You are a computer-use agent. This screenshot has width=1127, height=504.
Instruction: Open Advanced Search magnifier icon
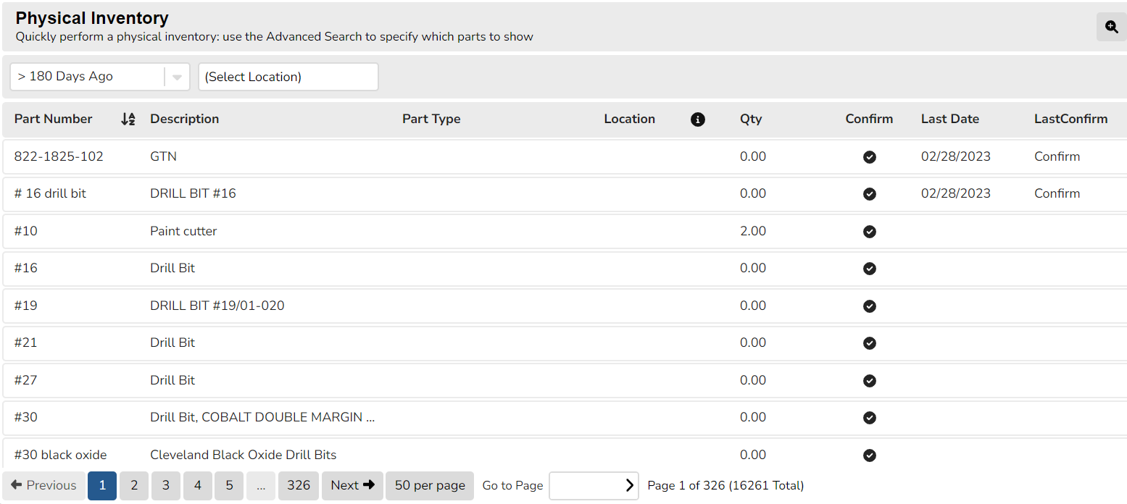coord(1111,27)
